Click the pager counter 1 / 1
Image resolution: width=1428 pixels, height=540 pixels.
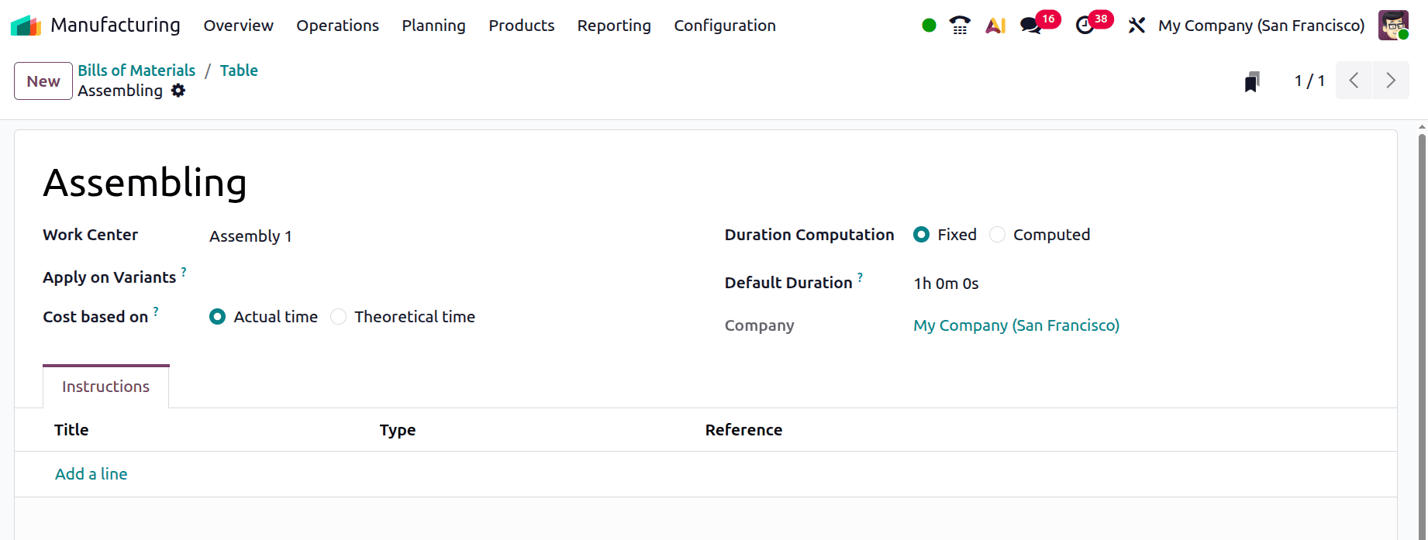(1309, 81)
